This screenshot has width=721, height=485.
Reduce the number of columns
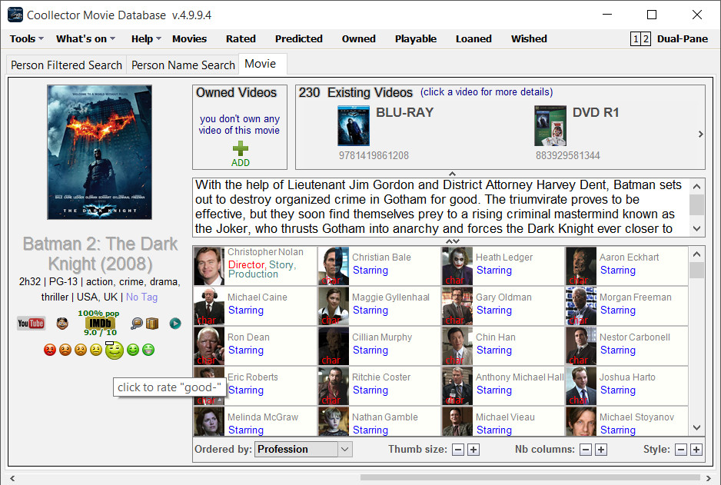[586, 450]
